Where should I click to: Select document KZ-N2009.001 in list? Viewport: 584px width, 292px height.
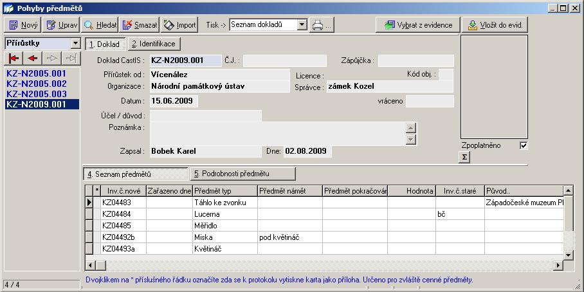pyautogui.click(x=42, y=104)
